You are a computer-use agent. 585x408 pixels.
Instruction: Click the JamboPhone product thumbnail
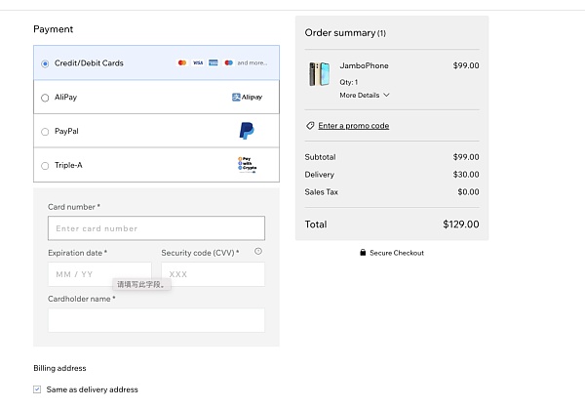(319, 74)
